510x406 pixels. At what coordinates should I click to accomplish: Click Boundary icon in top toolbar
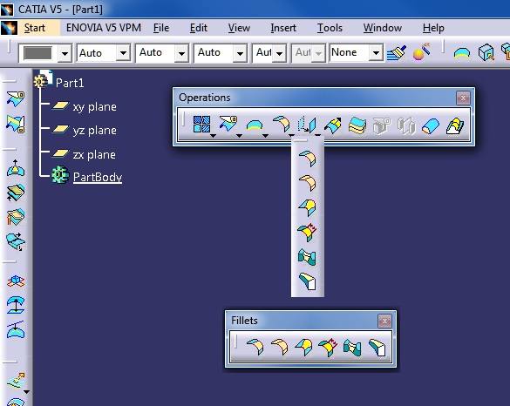tap(462, 52)
